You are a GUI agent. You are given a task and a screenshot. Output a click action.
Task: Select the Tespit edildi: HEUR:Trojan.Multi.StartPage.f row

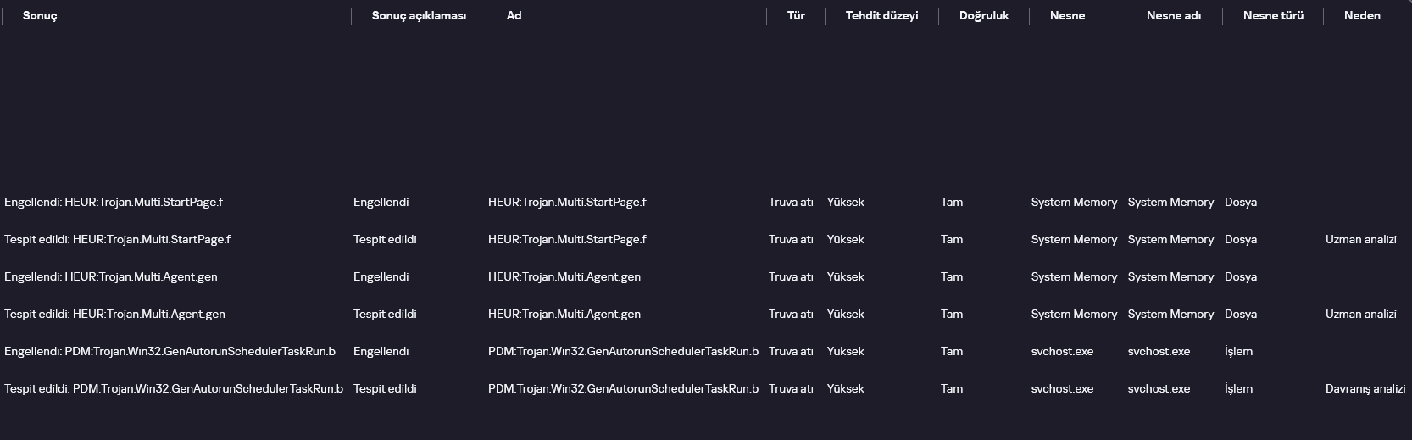tap(706, 239)
